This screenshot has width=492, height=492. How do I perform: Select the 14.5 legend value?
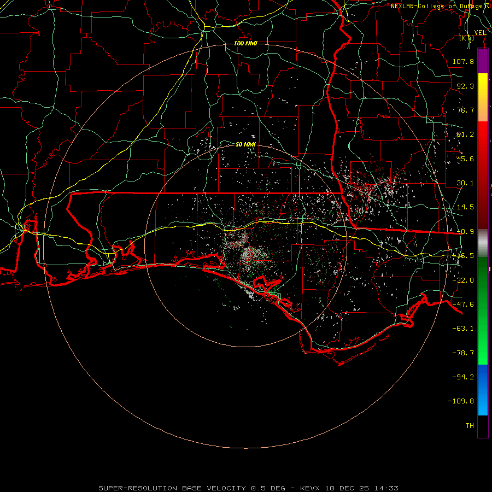[x=465, y=207]
